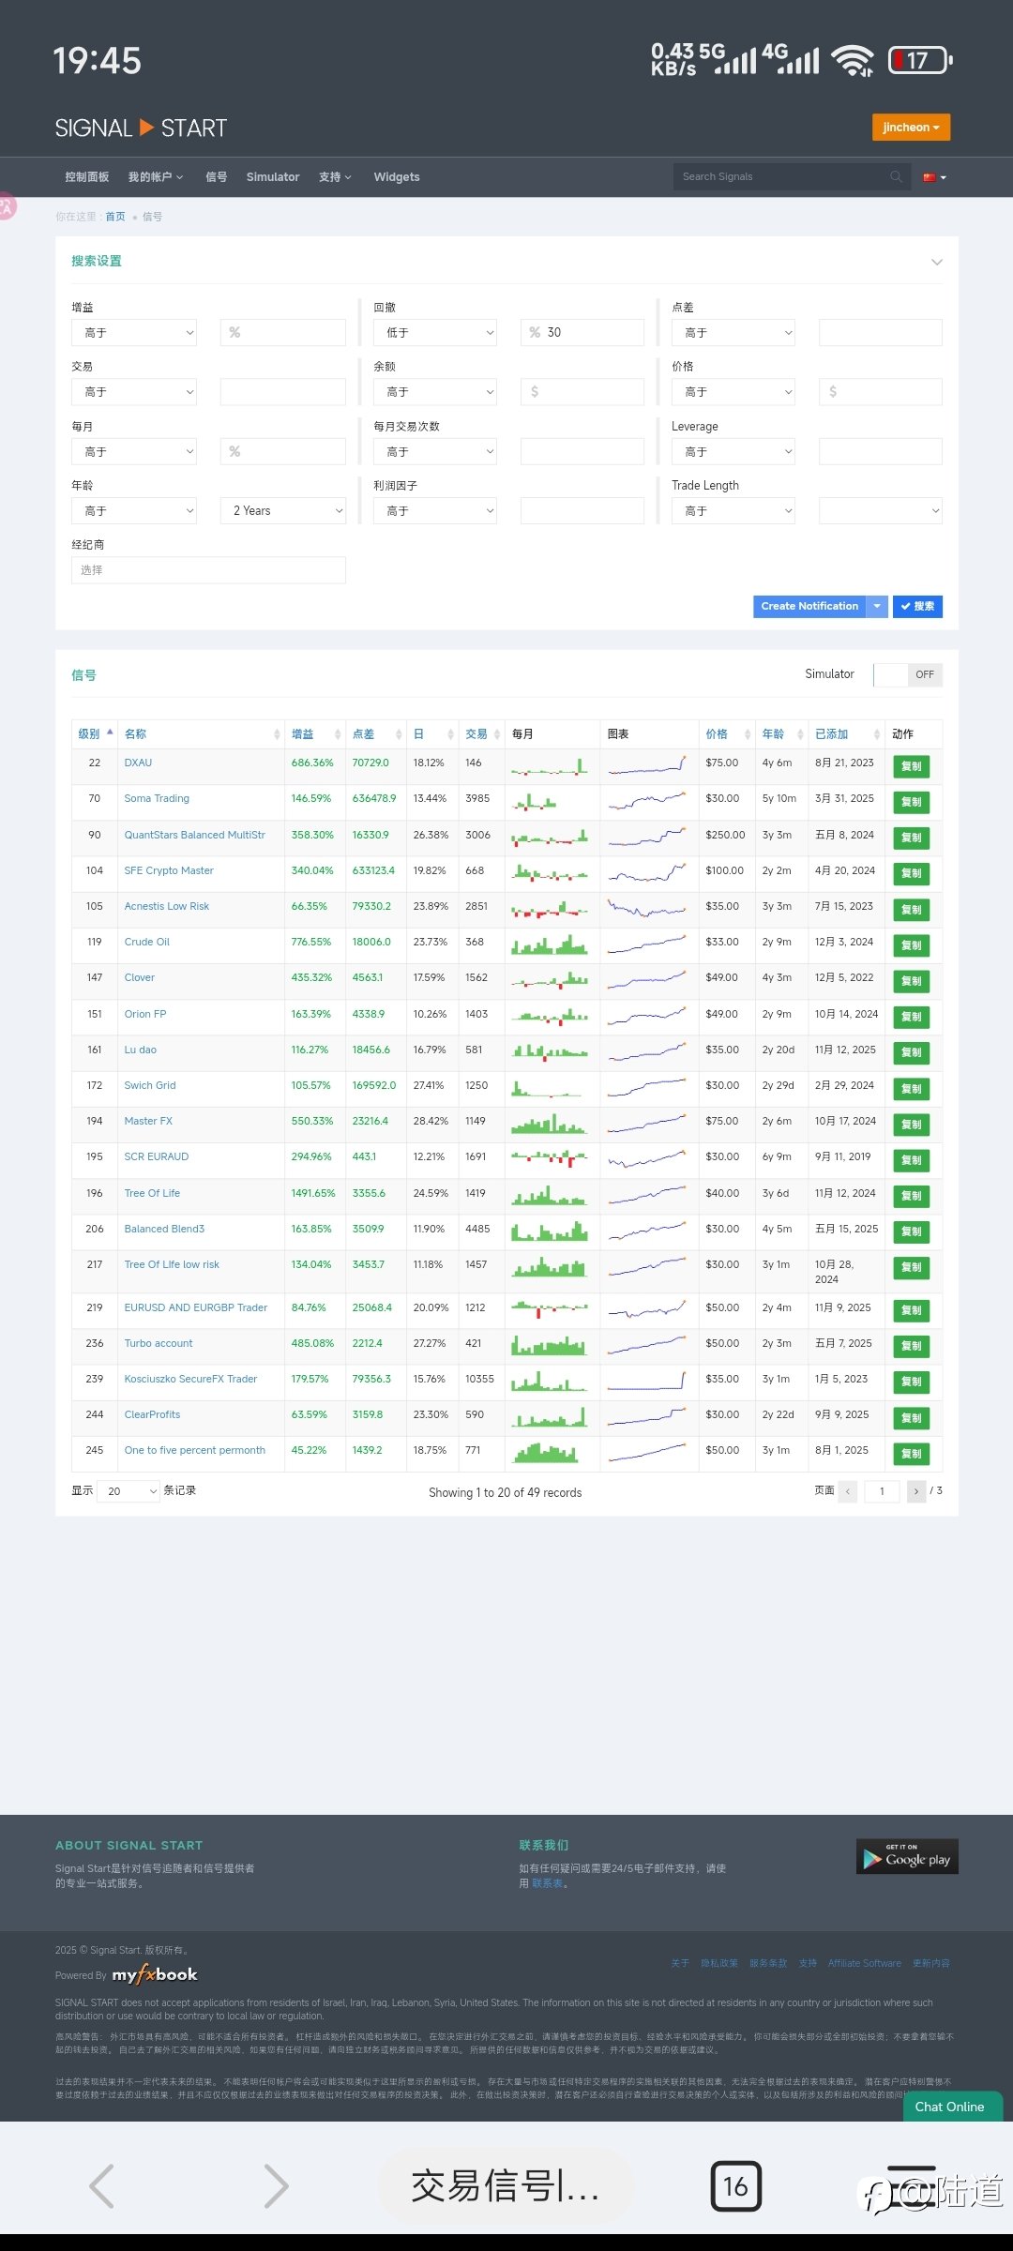Toggle the Simulator OFF switch

click(x=908, y=674)
